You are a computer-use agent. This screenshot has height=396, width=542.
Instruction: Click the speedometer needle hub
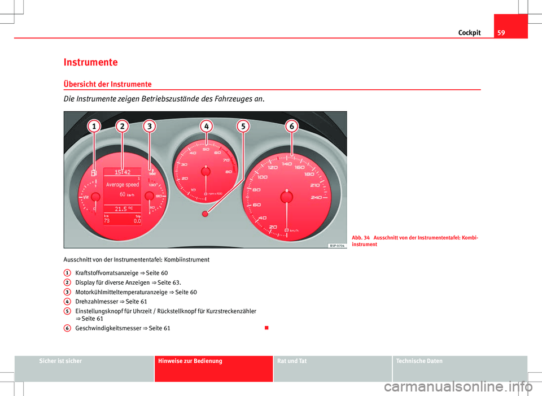[287, 197]
